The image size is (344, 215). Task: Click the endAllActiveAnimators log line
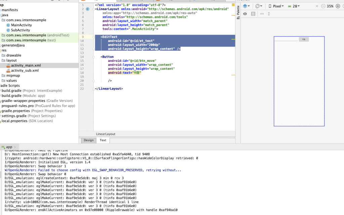(91, 210)
